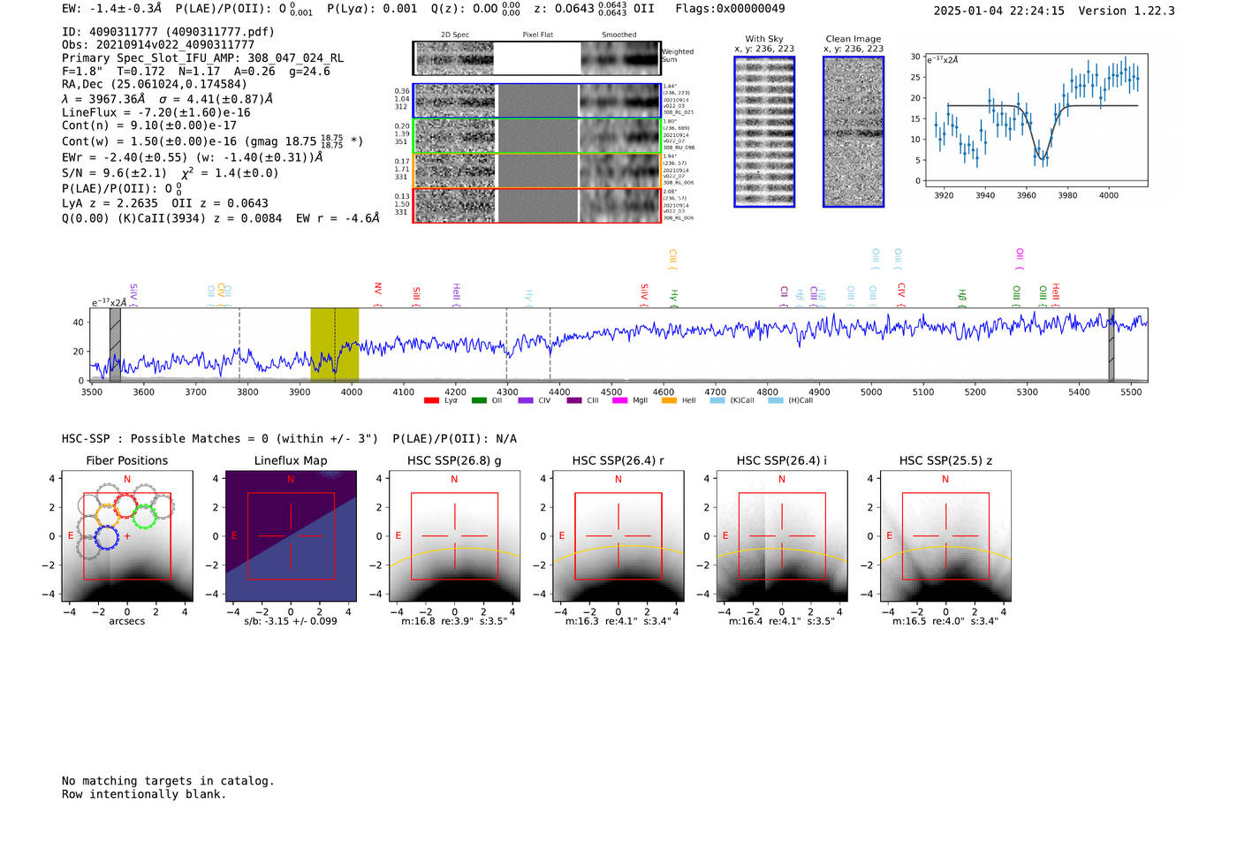Image resolution: width=1237 pixels, height=842 pixels.
Task: Click the orange HeII legend swatch
Action: [x=669, y=400]
